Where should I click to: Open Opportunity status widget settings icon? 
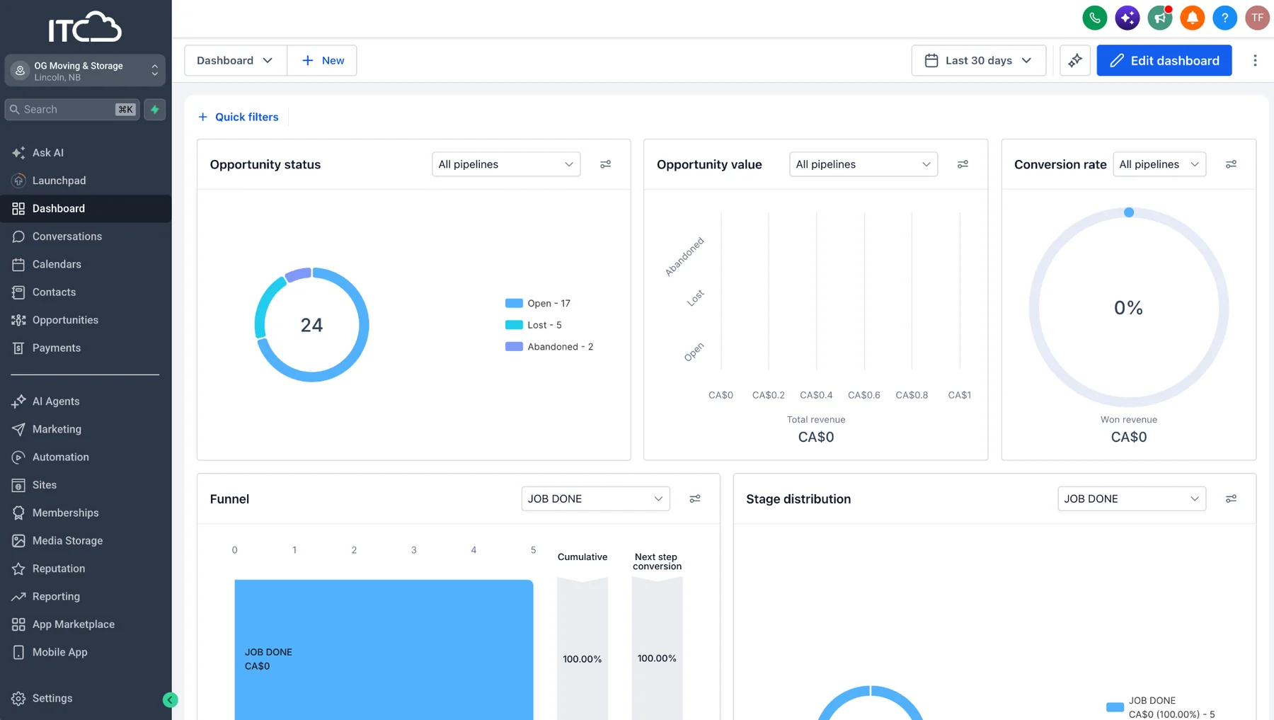coord(605,164)
